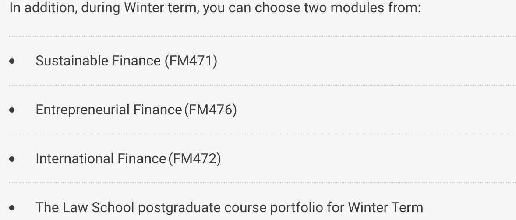Viewport: 516px width, 220px height.
Task: Click the course code FM476
Action: pyautogui.click(x=210, y=110)
